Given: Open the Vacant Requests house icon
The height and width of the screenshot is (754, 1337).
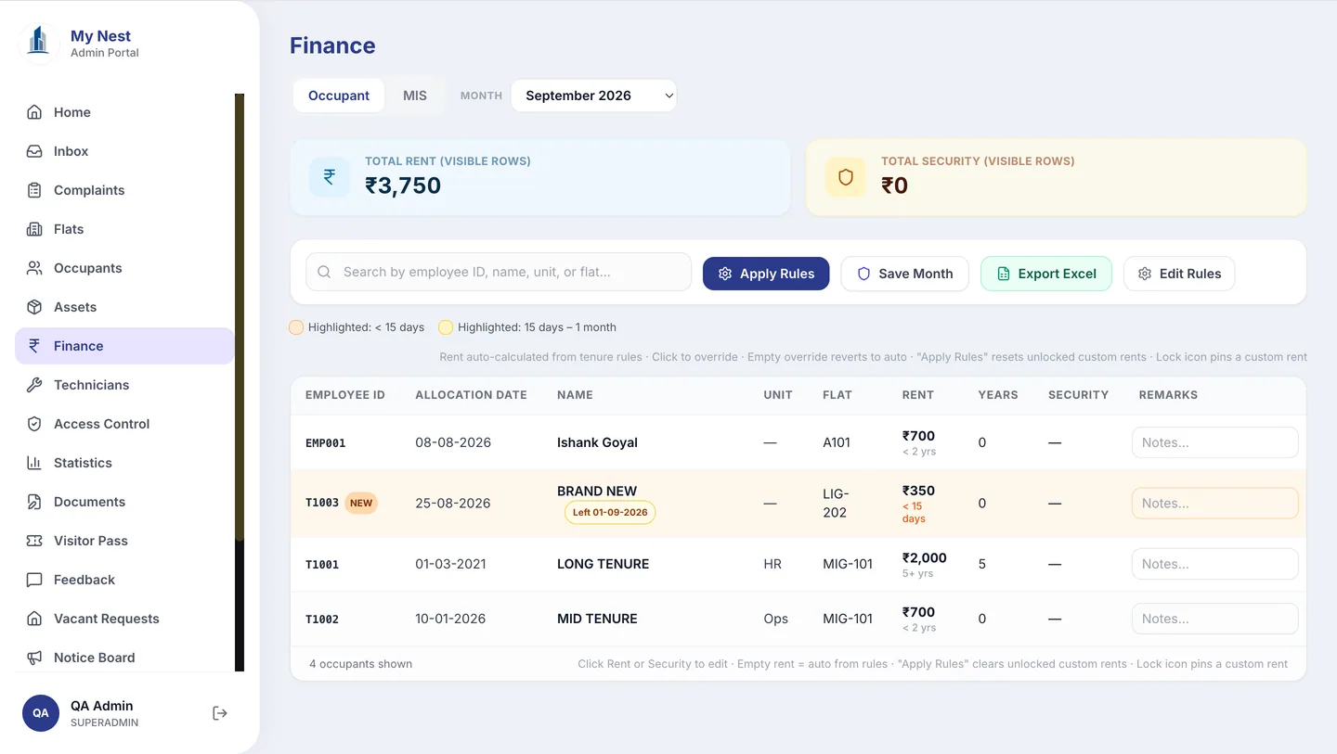Looking at the screenshot, I should (x=34, y=619).
